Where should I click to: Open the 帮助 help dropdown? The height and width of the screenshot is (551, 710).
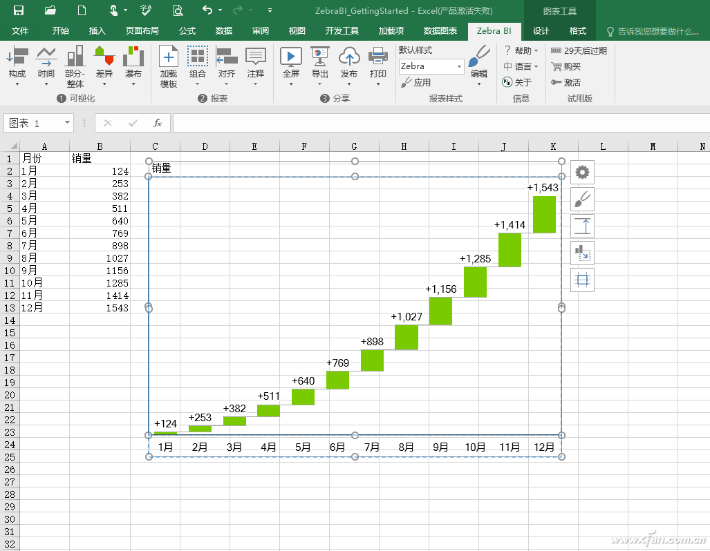coord(521,50)
